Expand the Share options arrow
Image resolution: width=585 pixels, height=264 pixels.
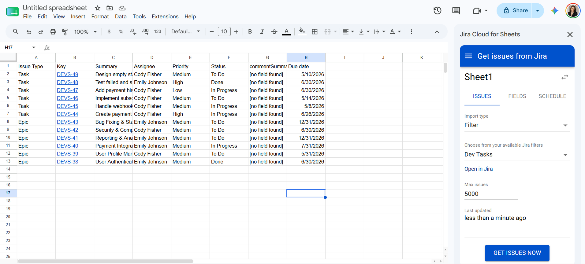(538, 11)
